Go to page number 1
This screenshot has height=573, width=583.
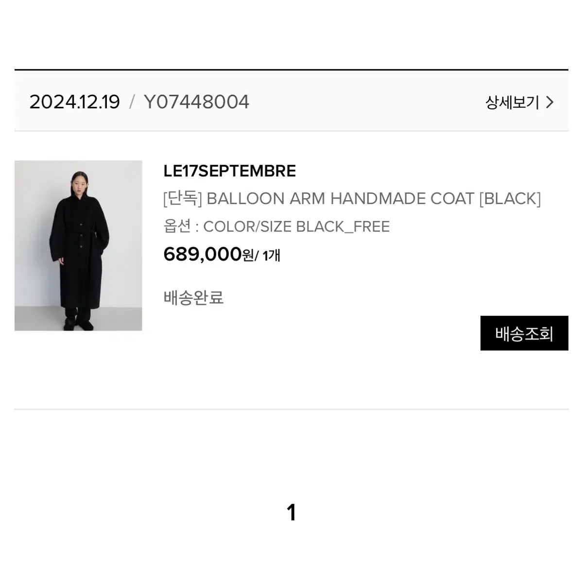click(291, 512)
